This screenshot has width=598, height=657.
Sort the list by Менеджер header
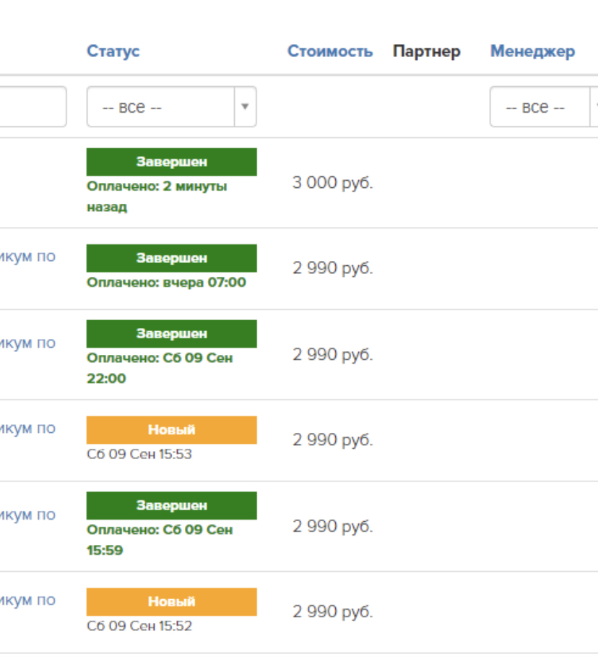click(x=532, y=51)
